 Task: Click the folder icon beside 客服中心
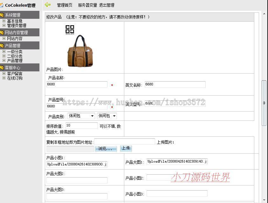pos(3,67)
